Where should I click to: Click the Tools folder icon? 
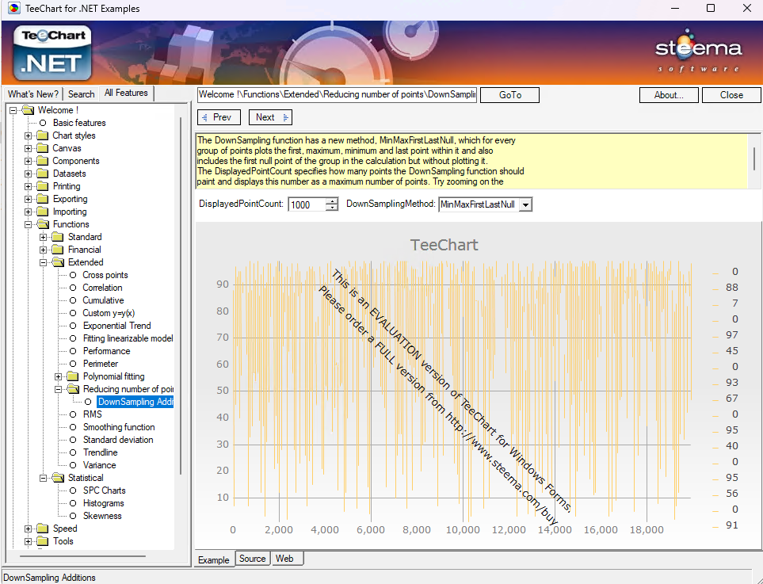(x=43, y=540)
